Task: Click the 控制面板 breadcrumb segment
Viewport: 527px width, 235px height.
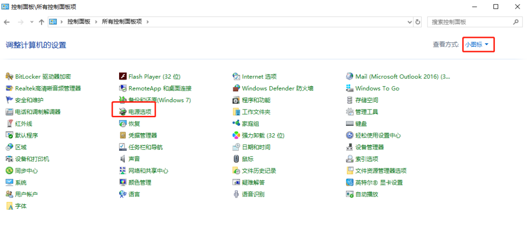Action: point(79,22)
